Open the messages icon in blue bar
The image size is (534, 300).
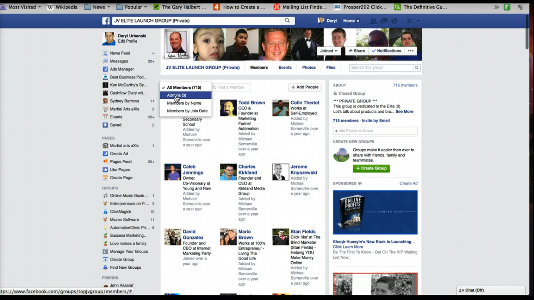coord(384,21)
